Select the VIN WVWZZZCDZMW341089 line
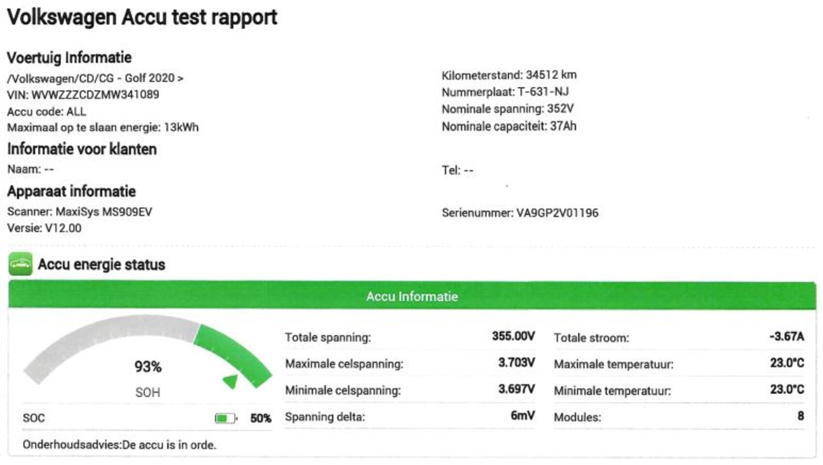Screen dimensions: 823x465 point(83,94)
